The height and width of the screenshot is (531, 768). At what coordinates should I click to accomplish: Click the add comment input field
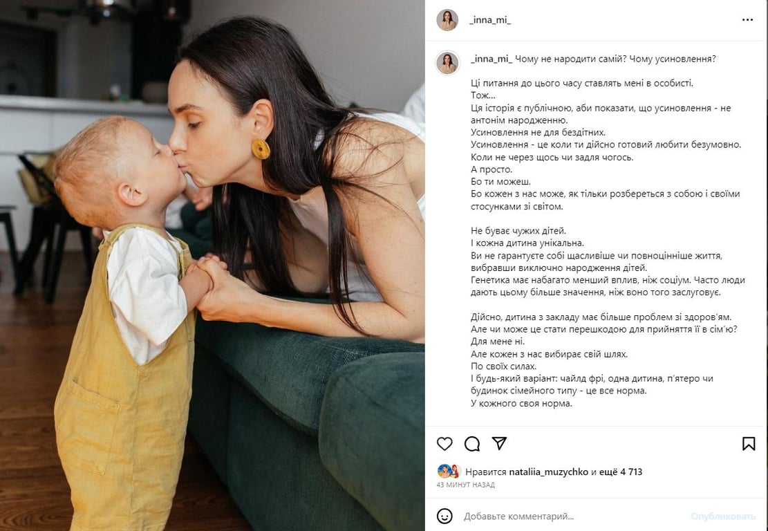pos(573,516)
